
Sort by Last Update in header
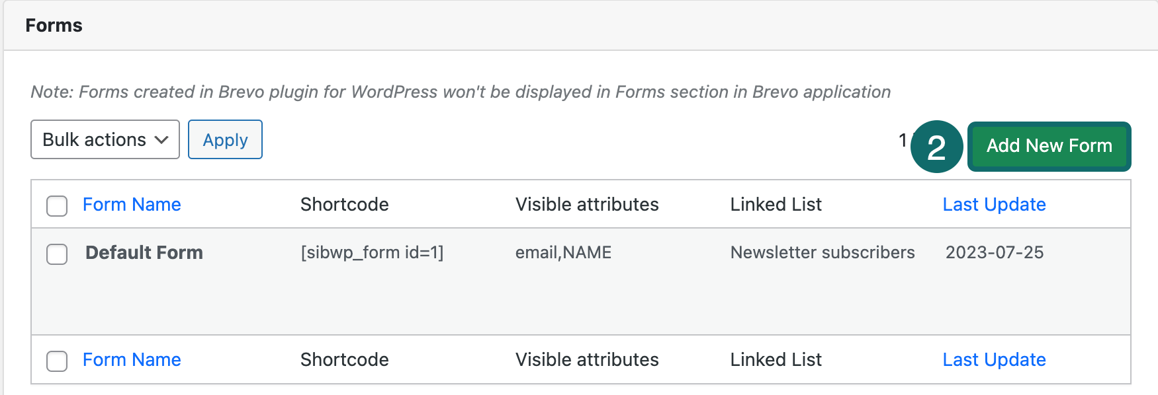point(994,205)
